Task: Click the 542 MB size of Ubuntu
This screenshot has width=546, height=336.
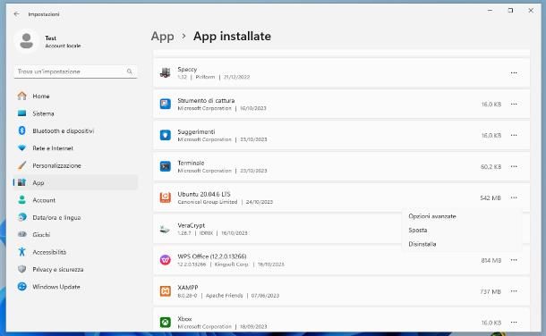Action: [491, 198]
